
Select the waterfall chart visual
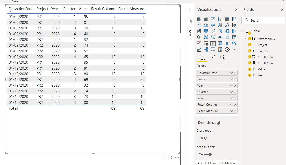pyautogui.click(x=199, y=31)
